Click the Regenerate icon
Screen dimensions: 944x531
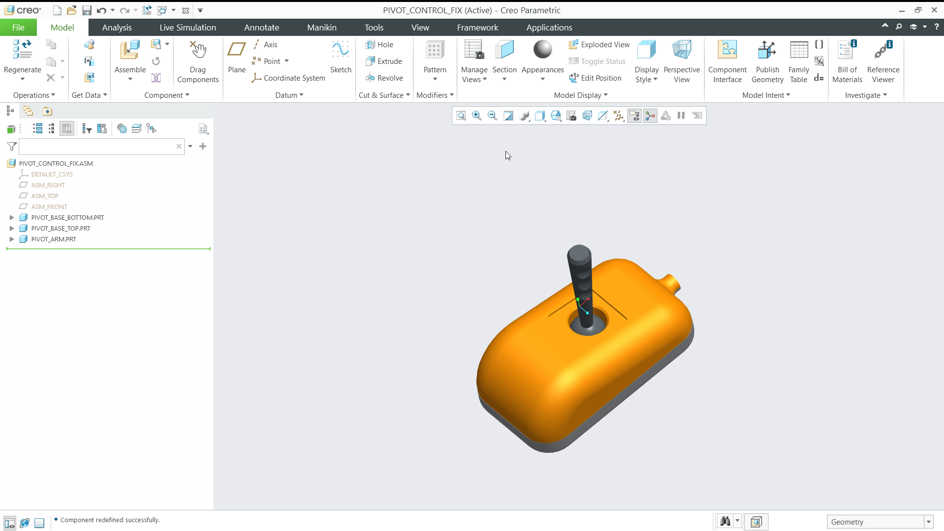tap(22, 50)
